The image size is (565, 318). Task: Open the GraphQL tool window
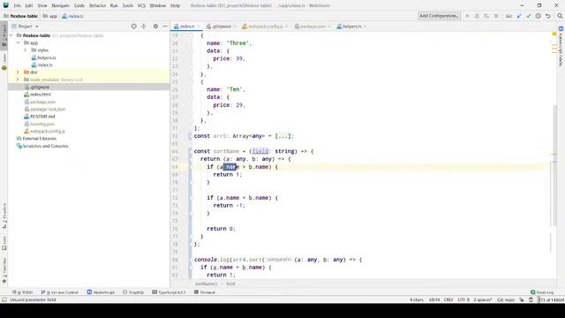point(133,292)
